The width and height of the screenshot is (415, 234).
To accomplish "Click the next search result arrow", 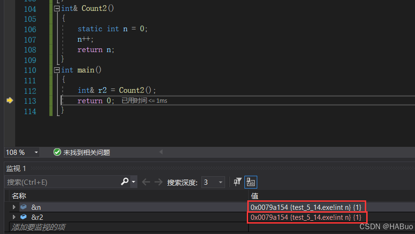I will click(x=158, y=182).
